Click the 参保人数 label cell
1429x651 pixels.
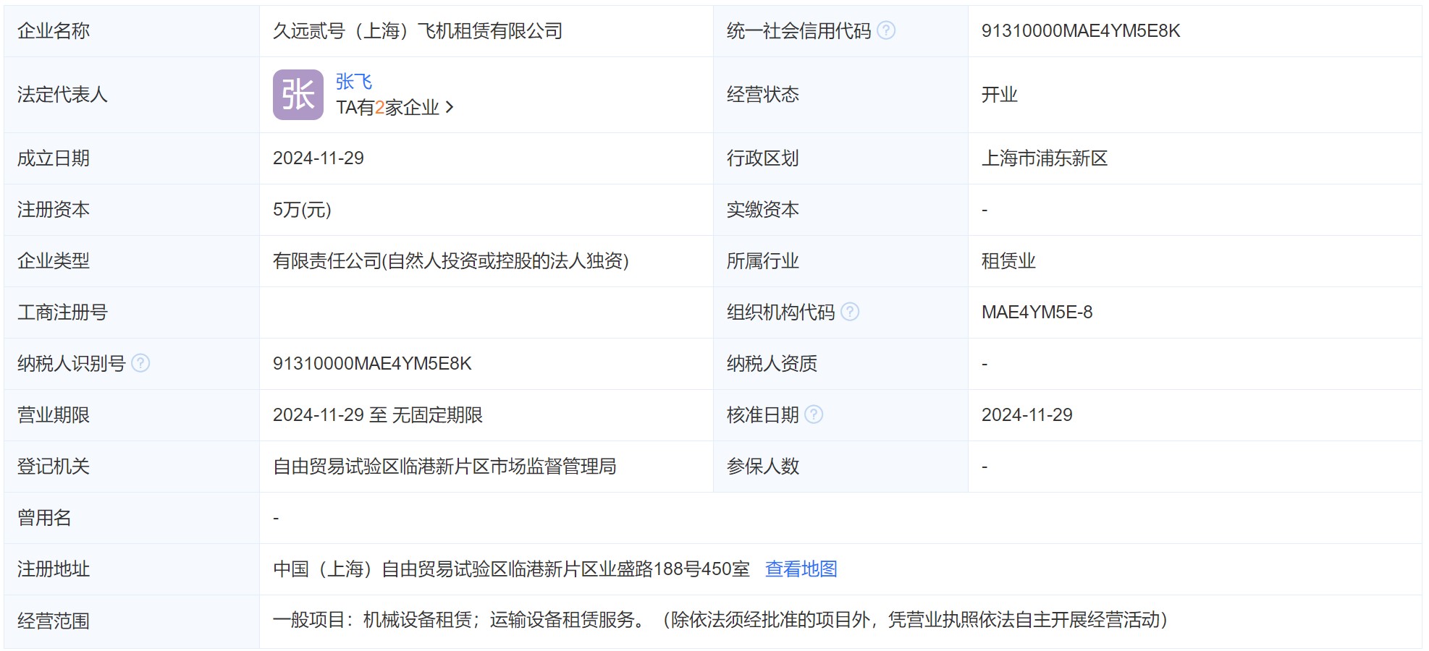[840, 467]
